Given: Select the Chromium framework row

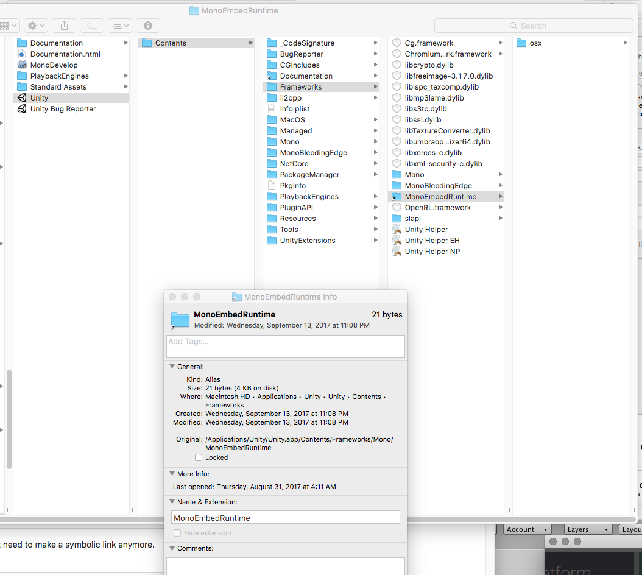Looking at the screenshot, I should click(445, 54).
